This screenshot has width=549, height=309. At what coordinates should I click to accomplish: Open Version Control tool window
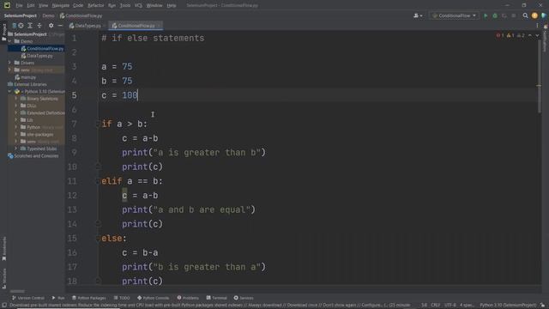[28, 298]
